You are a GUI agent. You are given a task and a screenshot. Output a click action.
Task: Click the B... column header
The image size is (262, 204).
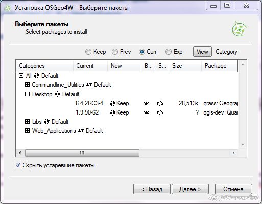coord(148,66)
